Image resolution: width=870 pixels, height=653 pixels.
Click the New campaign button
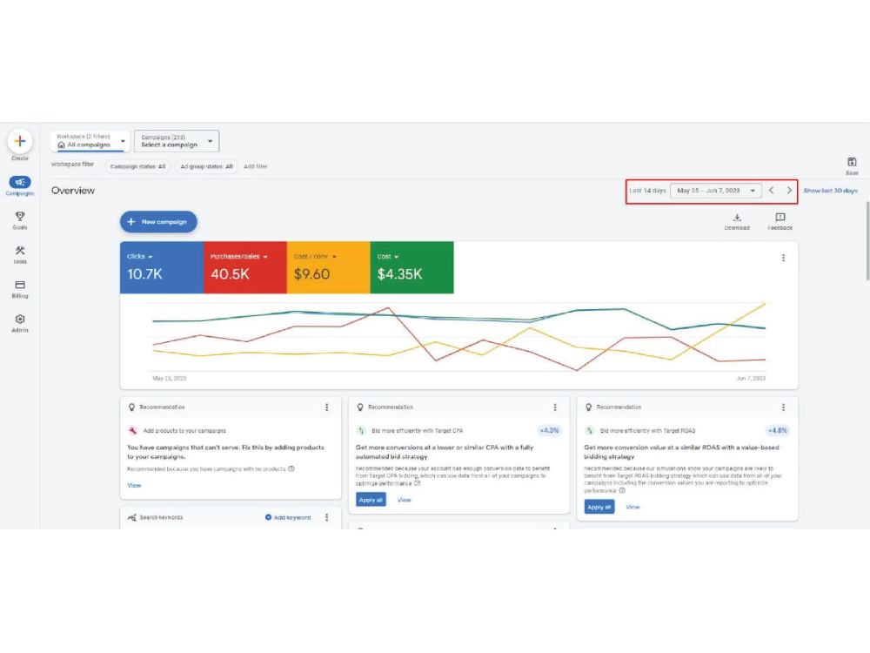158,221
